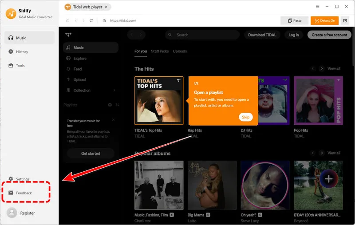Add a new playlist with the plus icon
This screenshot has width=355, height=225.
[110, 105]
